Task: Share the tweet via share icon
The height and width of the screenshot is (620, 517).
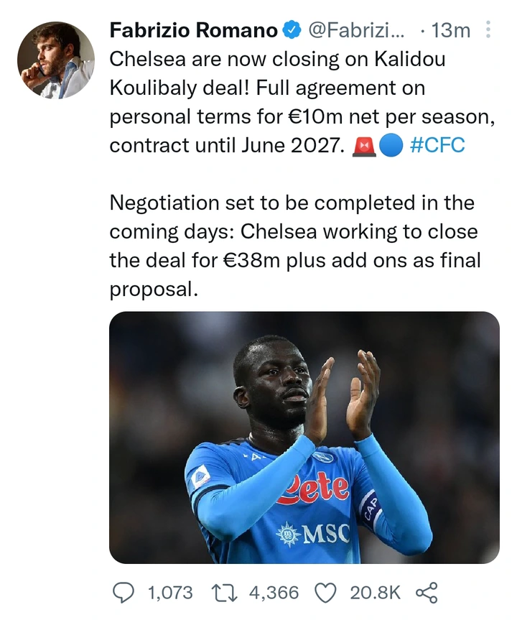Action: (427, 593)
